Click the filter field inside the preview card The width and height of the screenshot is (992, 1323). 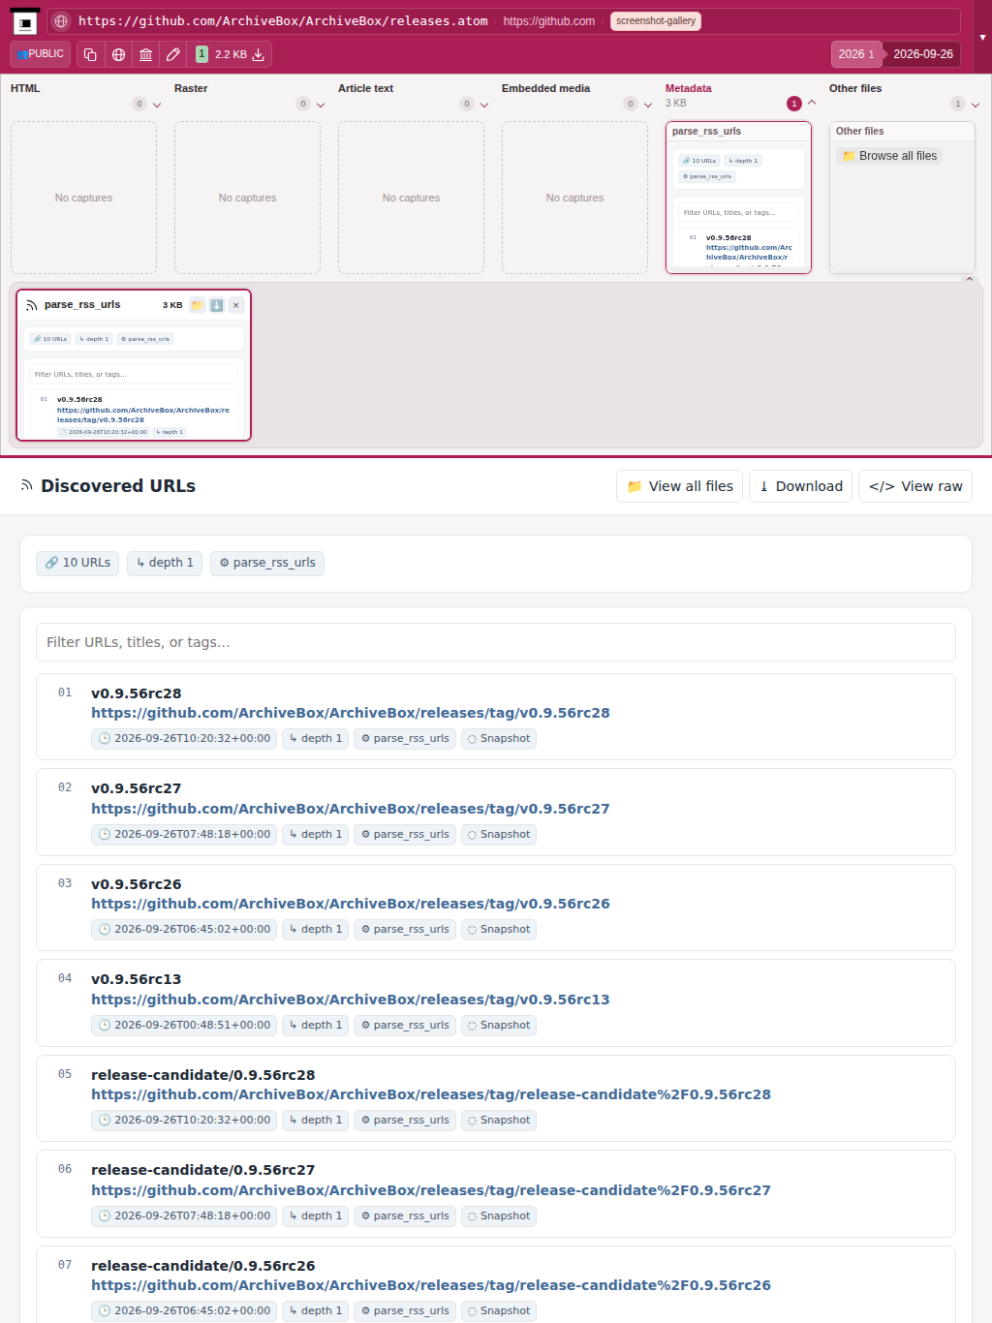point(134,374)
